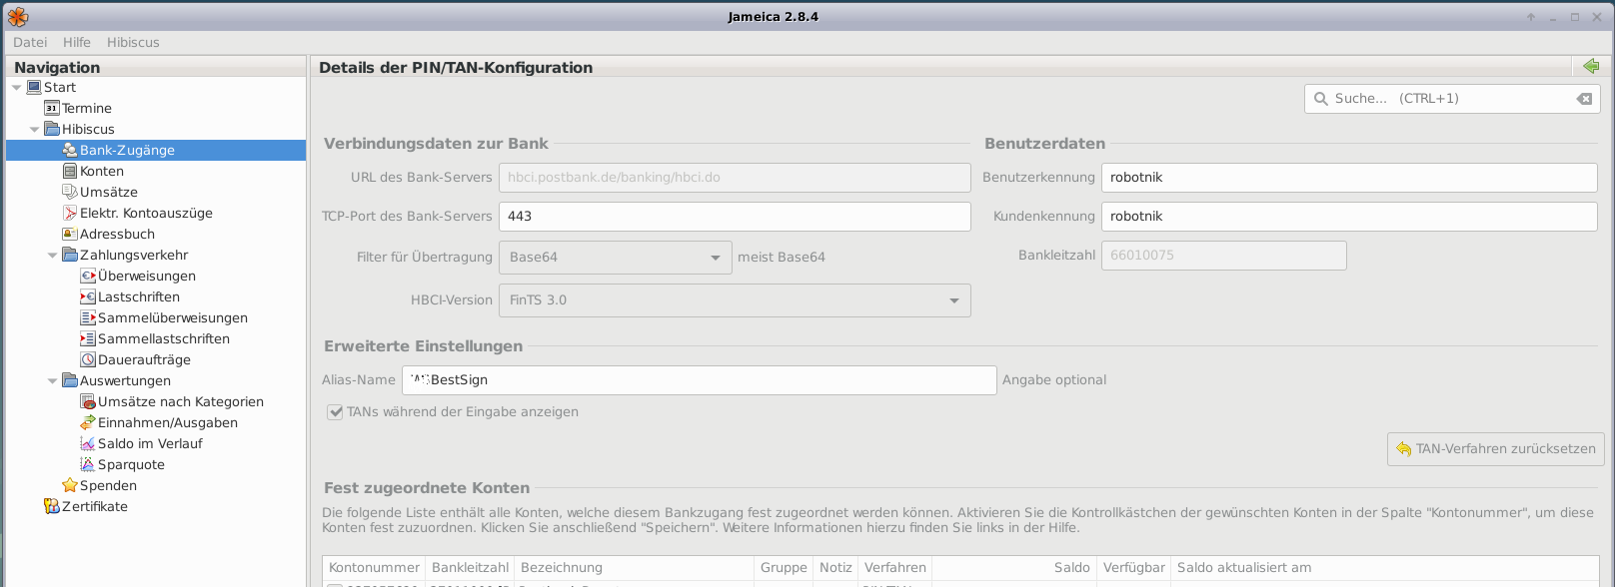Click the Saldo column header
The image size is (1615, 587).
(x=1071, y=567)
